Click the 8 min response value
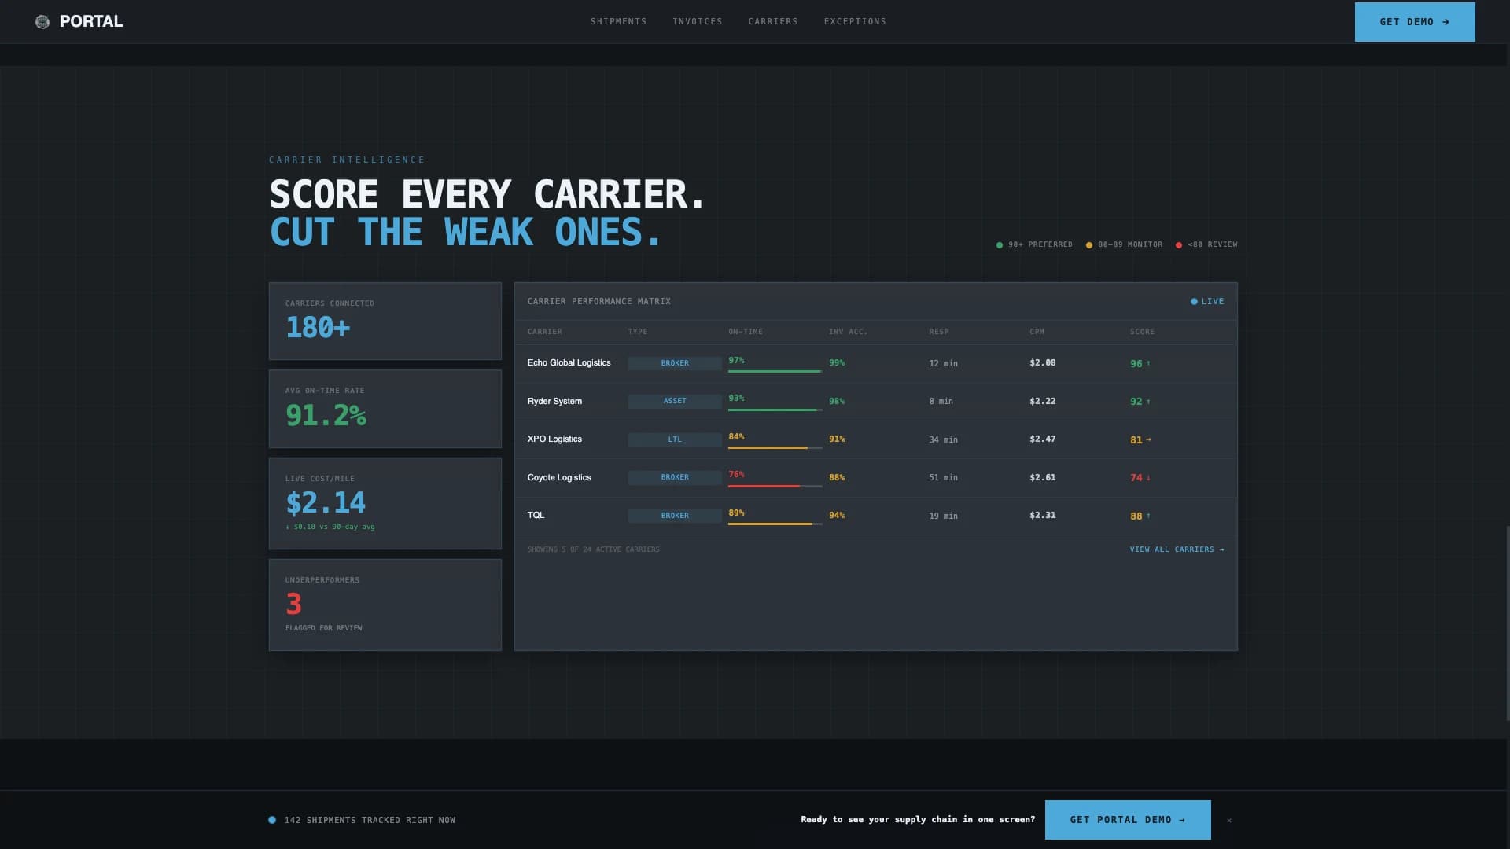This screenshot has height=849, width=1510. click(x=941, y=402)
